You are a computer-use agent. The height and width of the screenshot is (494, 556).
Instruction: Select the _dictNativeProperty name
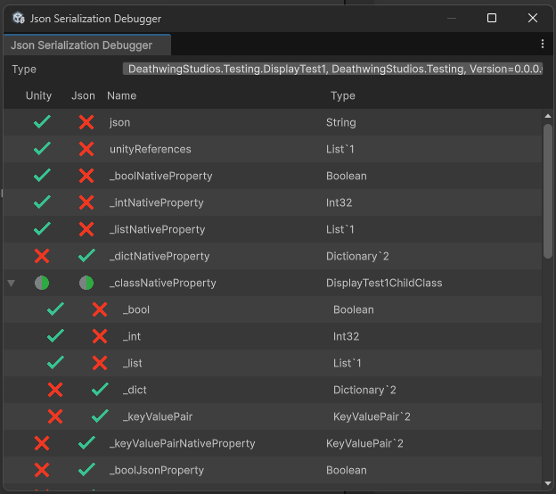click(x=159, y=256)
